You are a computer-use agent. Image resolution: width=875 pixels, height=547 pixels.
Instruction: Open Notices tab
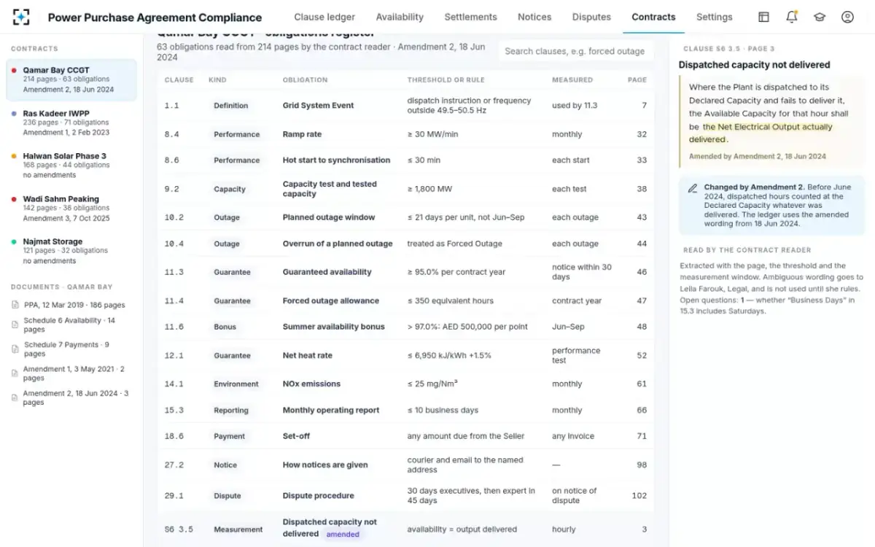[x=534, y=17]
